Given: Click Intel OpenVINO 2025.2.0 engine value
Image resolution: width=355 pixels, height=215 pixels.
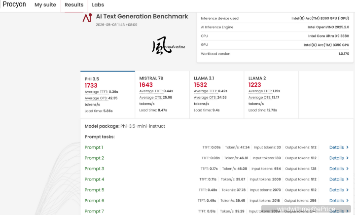Looking at the screenshot, I should [328, 27].
